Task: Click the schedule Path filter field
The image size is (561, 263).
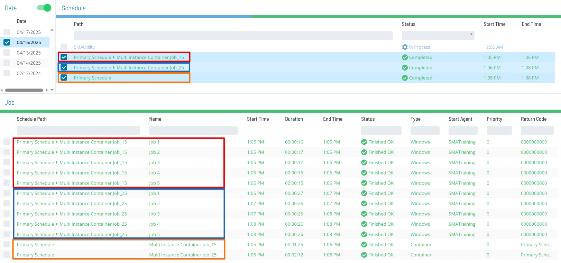Action: point(233,35)
